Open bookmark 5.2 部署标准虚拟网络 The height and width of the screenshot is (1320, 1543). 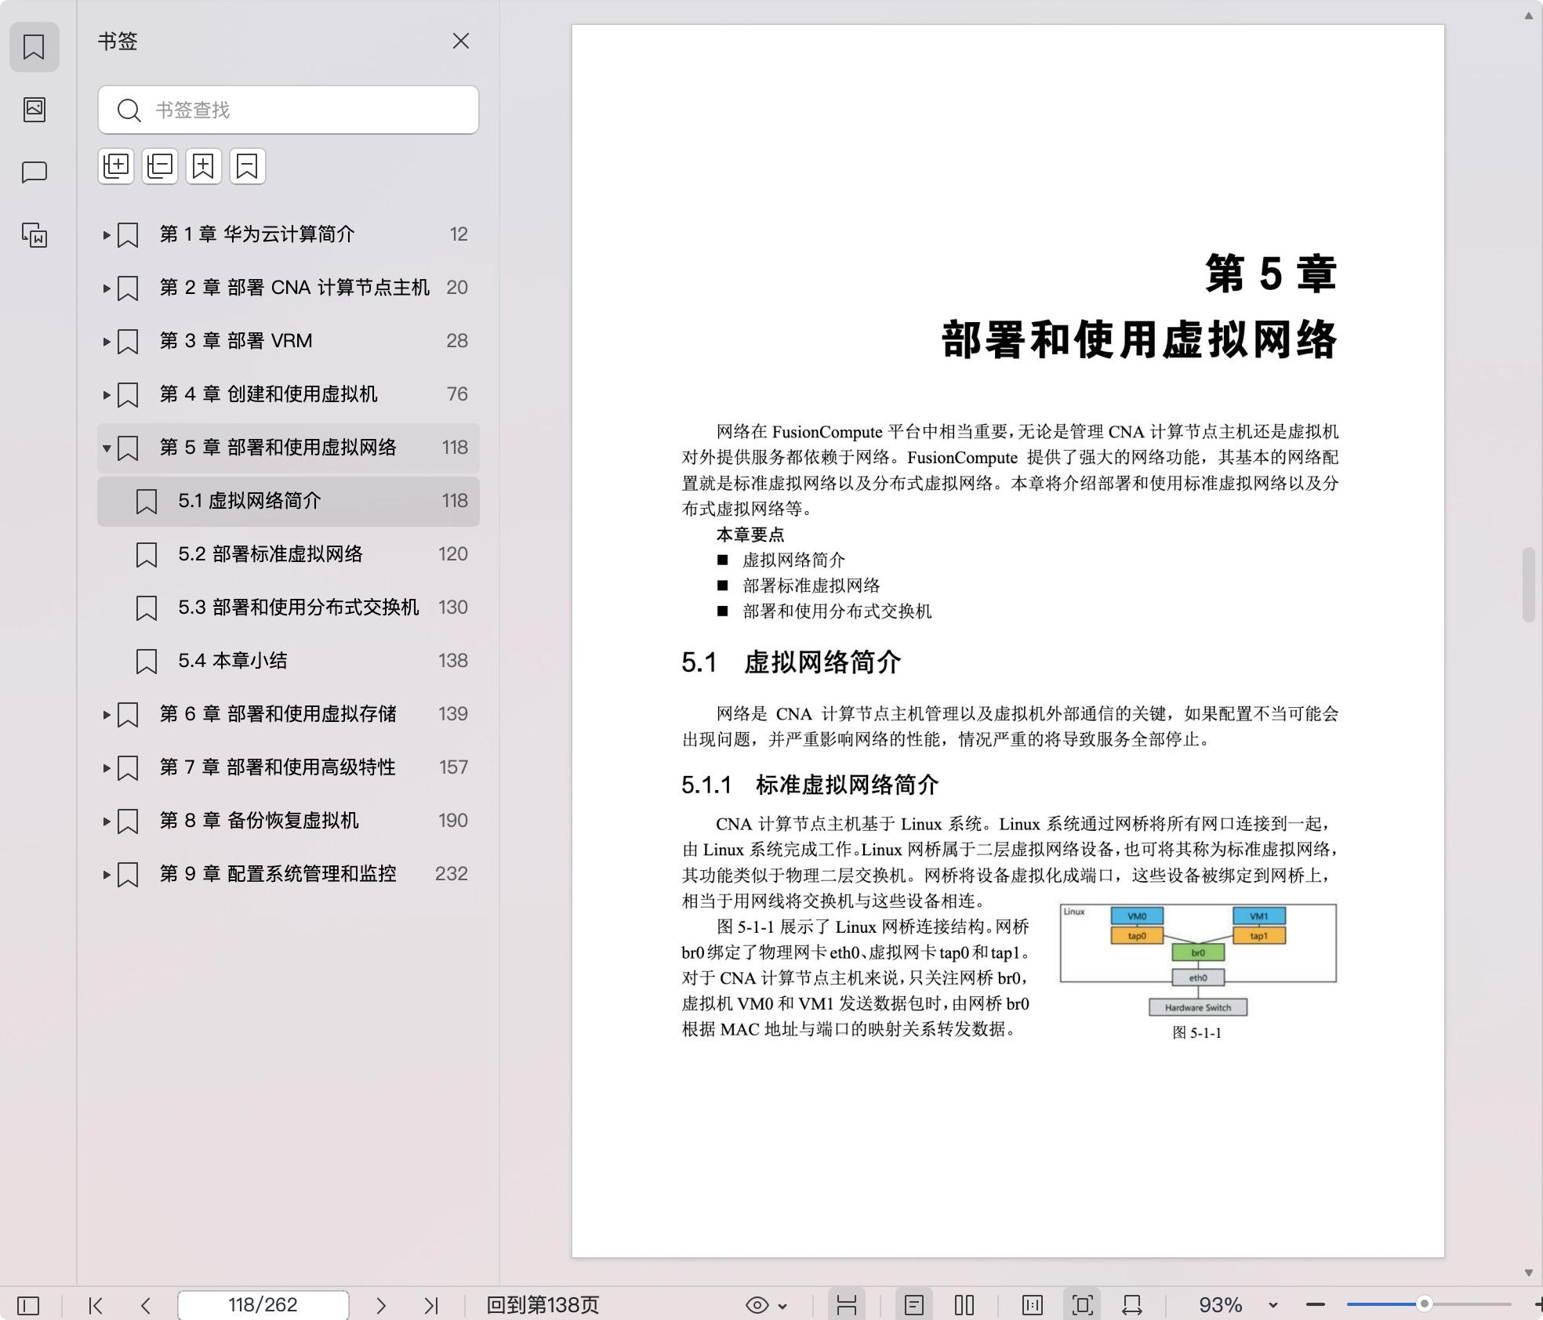[289, 554]
